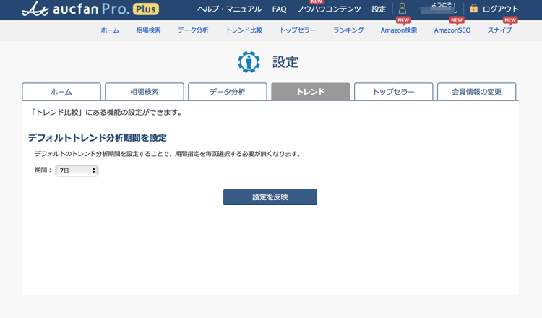Click the settings gear icon beside 設定 title

coord(249,62)
